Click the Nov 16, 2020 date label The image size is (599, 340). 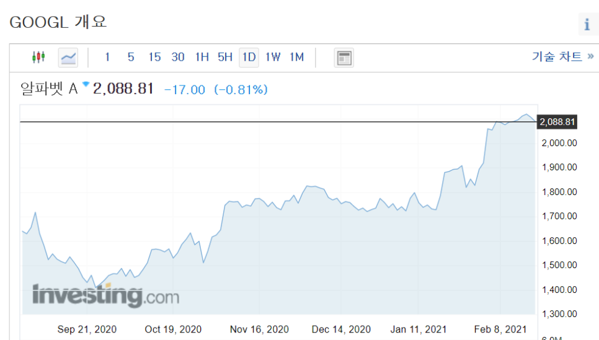tap(259, 329)
